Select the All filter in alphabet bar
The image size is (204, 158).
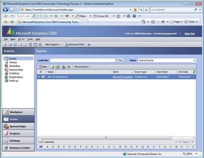tap(41, 147)
